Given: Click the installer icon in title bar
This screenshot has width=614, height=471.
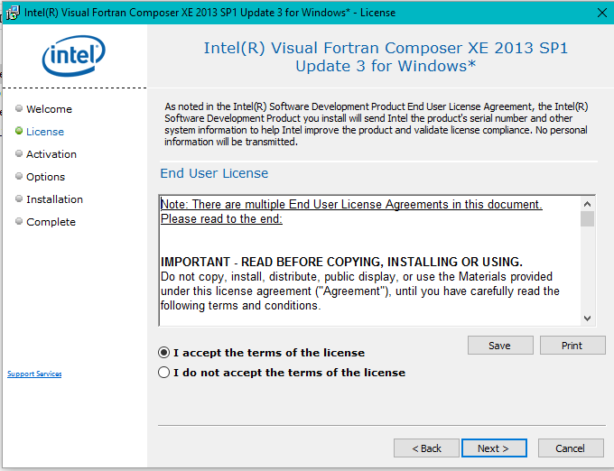Looking at the screenshot, I should [x=13, y=13].
